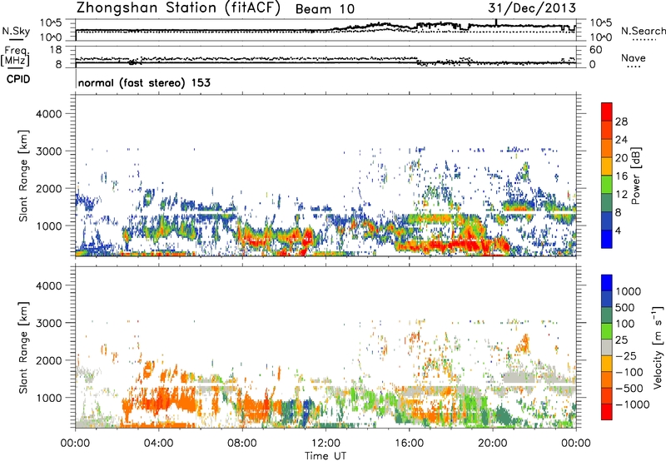Click the Velocity colorbar's top blue swatch
The height and width of the screenshot is (461, 666).
(606, 283)
